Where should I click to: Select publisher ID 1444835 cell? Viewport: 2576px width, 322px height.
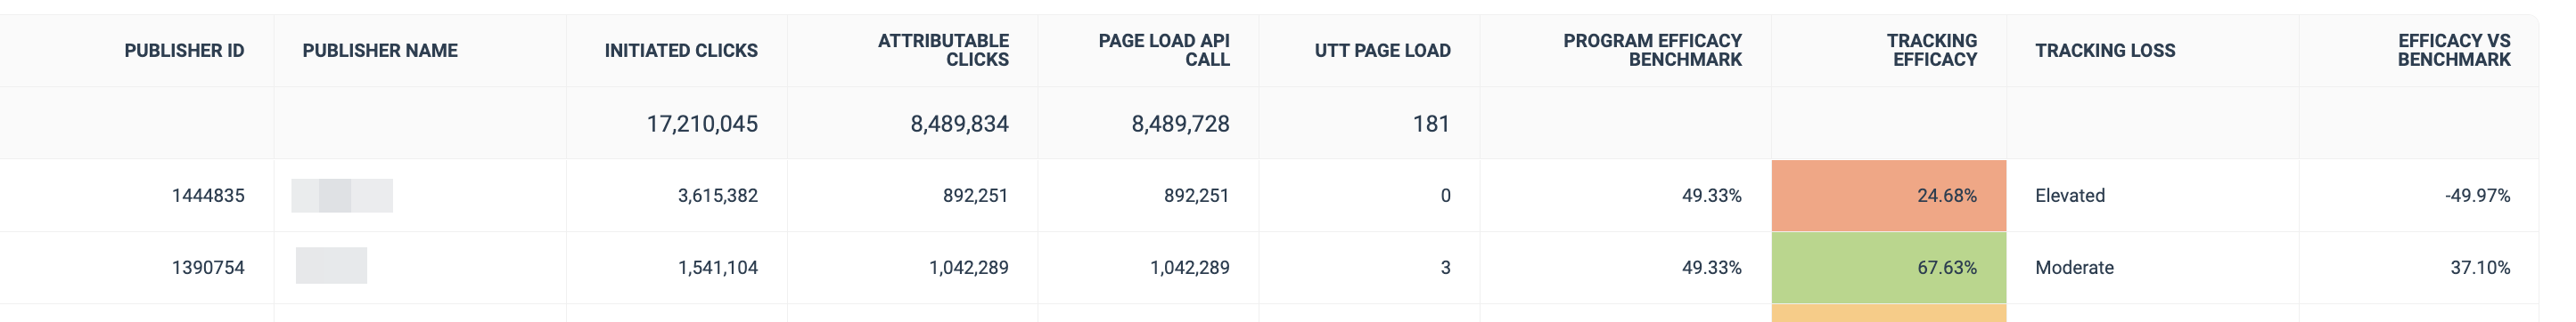(x=208, y=196)
